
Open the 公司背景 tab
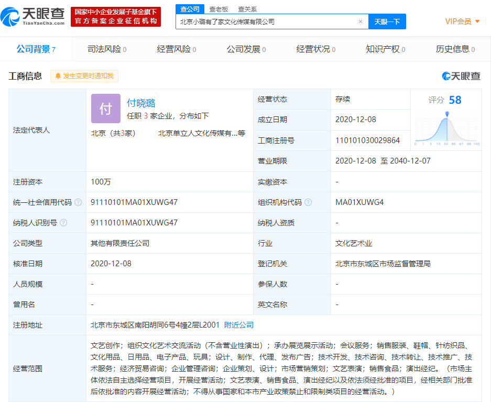pos(36,49)
